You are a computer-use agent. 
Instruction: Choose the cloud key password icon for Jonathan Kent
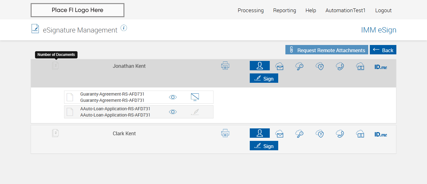299,66
